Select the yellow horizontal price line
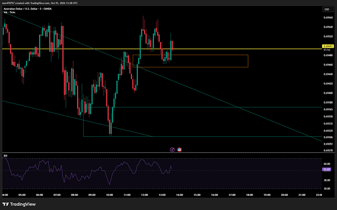Screen dimensions: 337x210 click(x=162, y=49)
